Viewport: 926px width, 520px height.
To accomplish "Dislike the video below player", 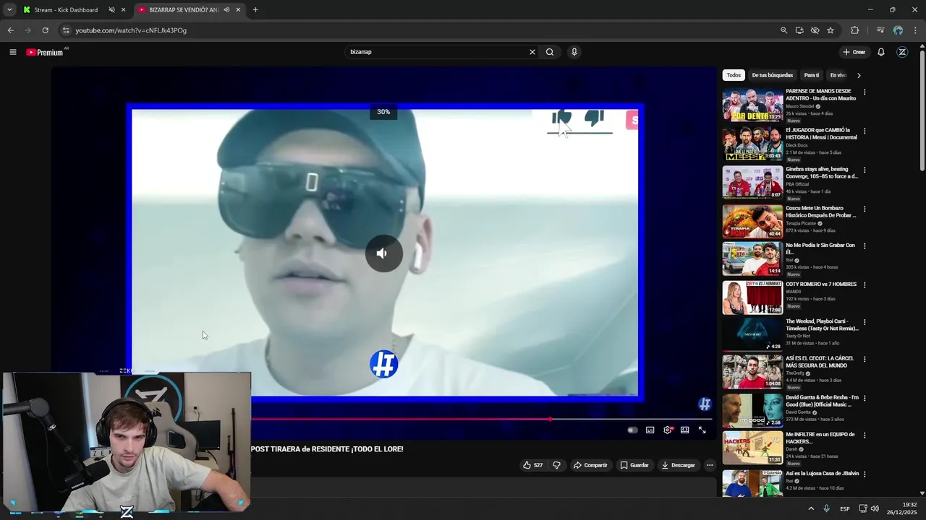I will pos(556,465).
